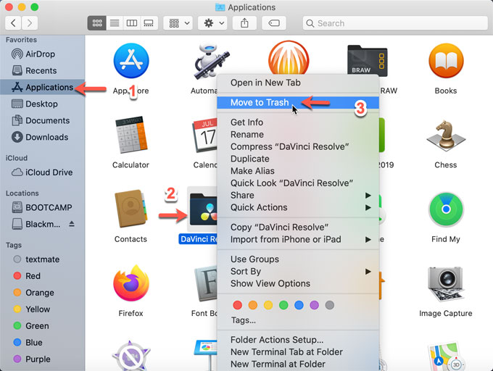Open the Action gear dropdown menu

(213, 23)
